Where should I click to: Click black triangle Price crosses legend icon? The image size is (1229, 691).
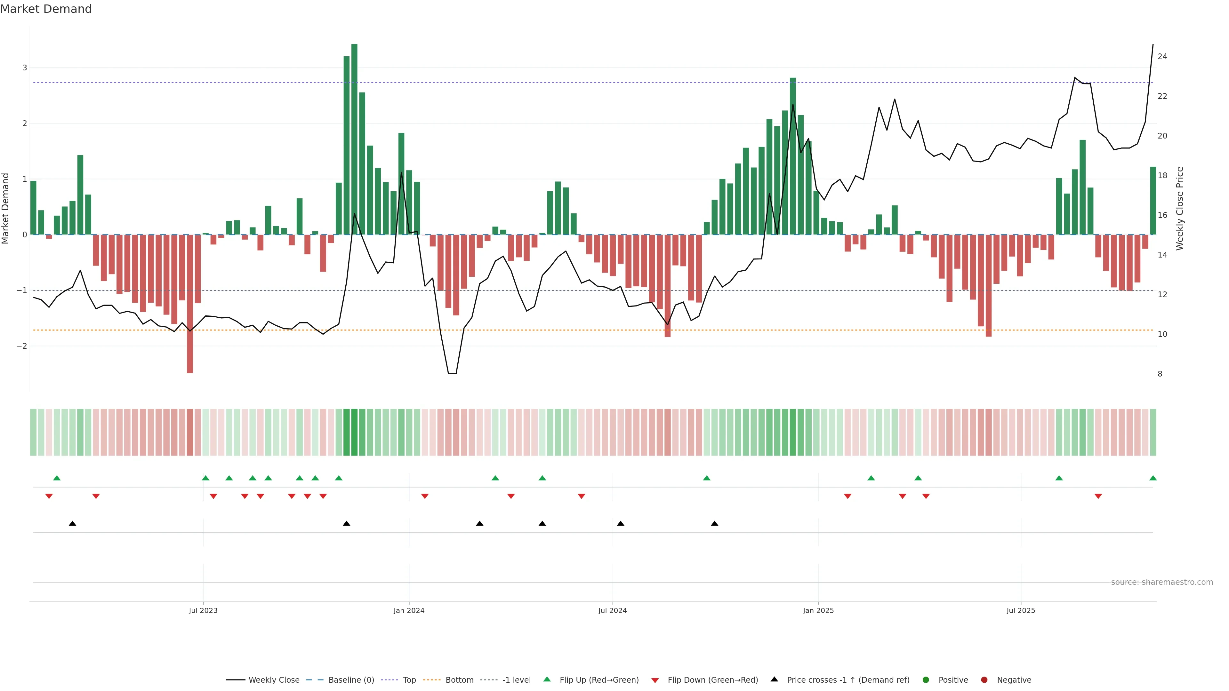774,679
